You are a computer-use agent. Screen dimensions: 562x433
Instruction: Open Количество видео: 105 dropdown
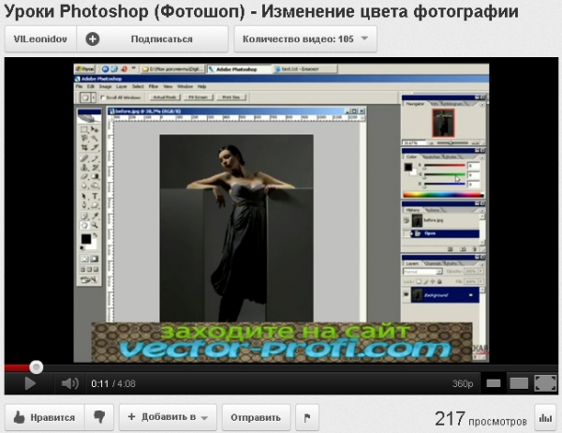click(305, 38)
